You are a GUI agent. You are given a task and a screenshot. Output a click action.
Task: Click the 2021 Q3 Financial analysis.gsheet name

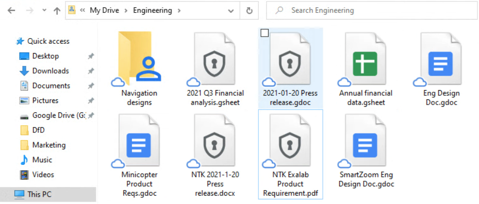pos(216,98)
